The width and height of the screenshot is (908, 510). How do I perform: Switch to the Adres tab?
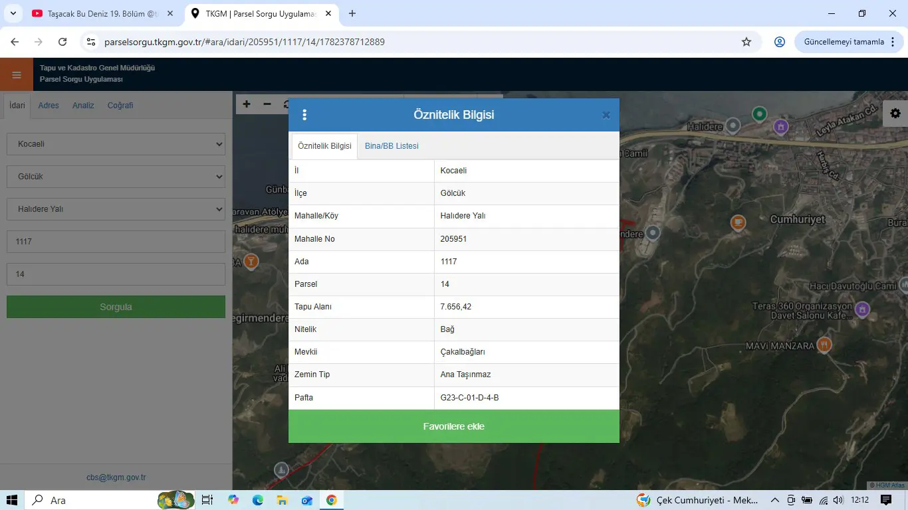click(49, 106)
